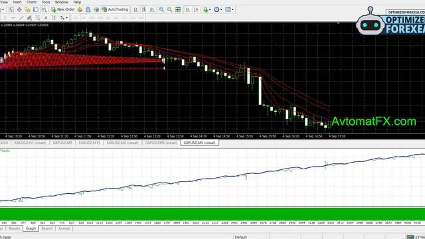
Task: Select the equidistant channel tool
Action: click(x=29, y=18)
